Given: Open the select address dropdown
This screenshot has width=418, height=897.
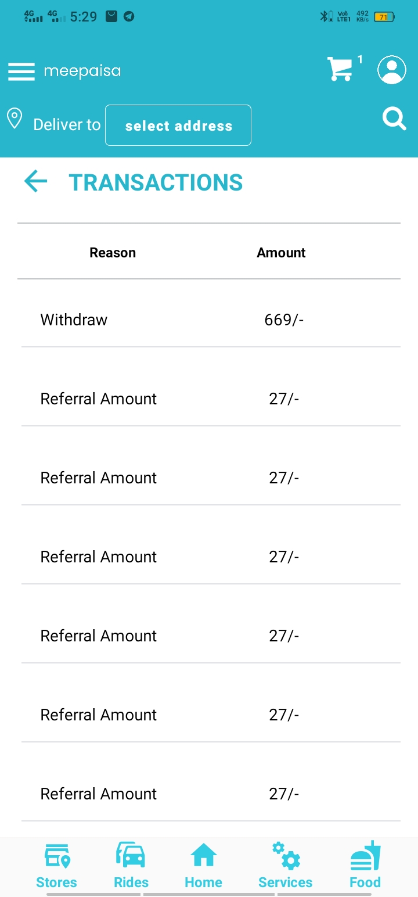Looking at the screenshot, I should [x=178, y=125].
